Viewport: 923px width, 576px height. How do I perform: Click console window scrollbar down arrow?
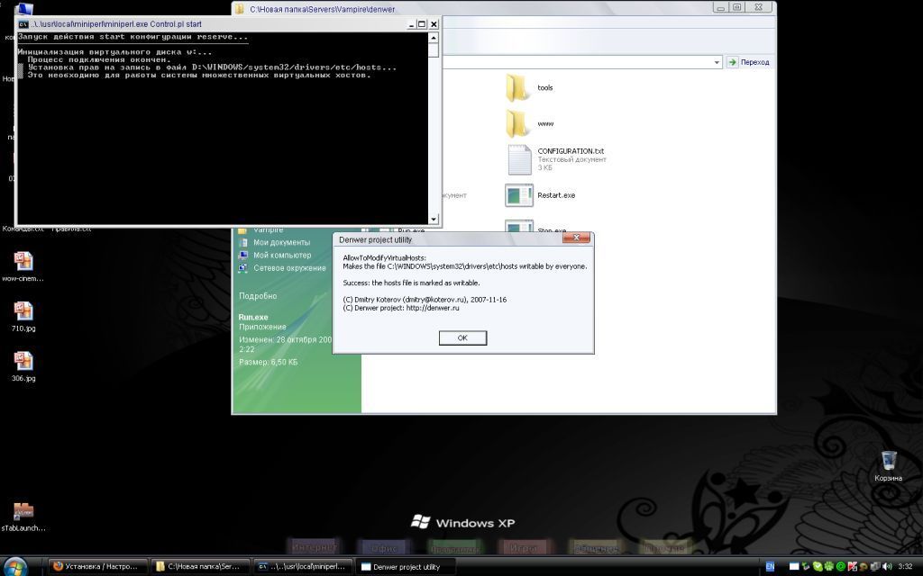click(434, 220)
